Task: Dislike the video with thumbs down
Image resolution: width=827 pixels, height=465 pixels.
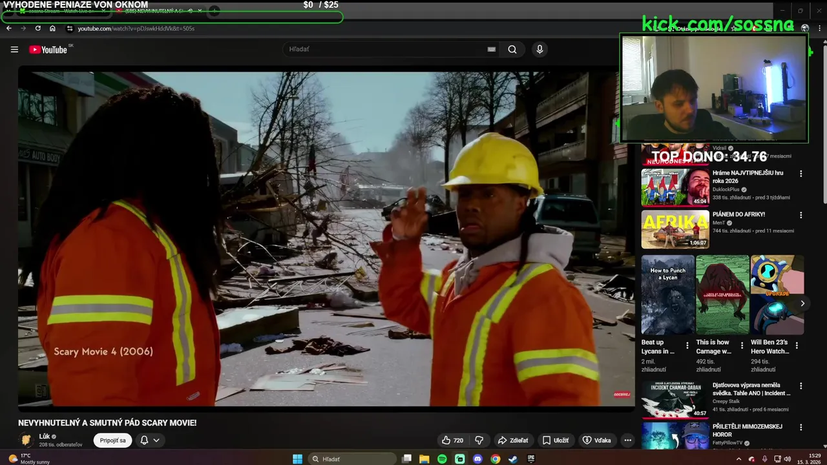Action: (x=479, y=440)
